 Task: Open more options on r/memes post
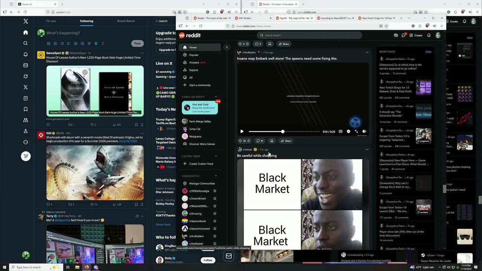[367, 149]
